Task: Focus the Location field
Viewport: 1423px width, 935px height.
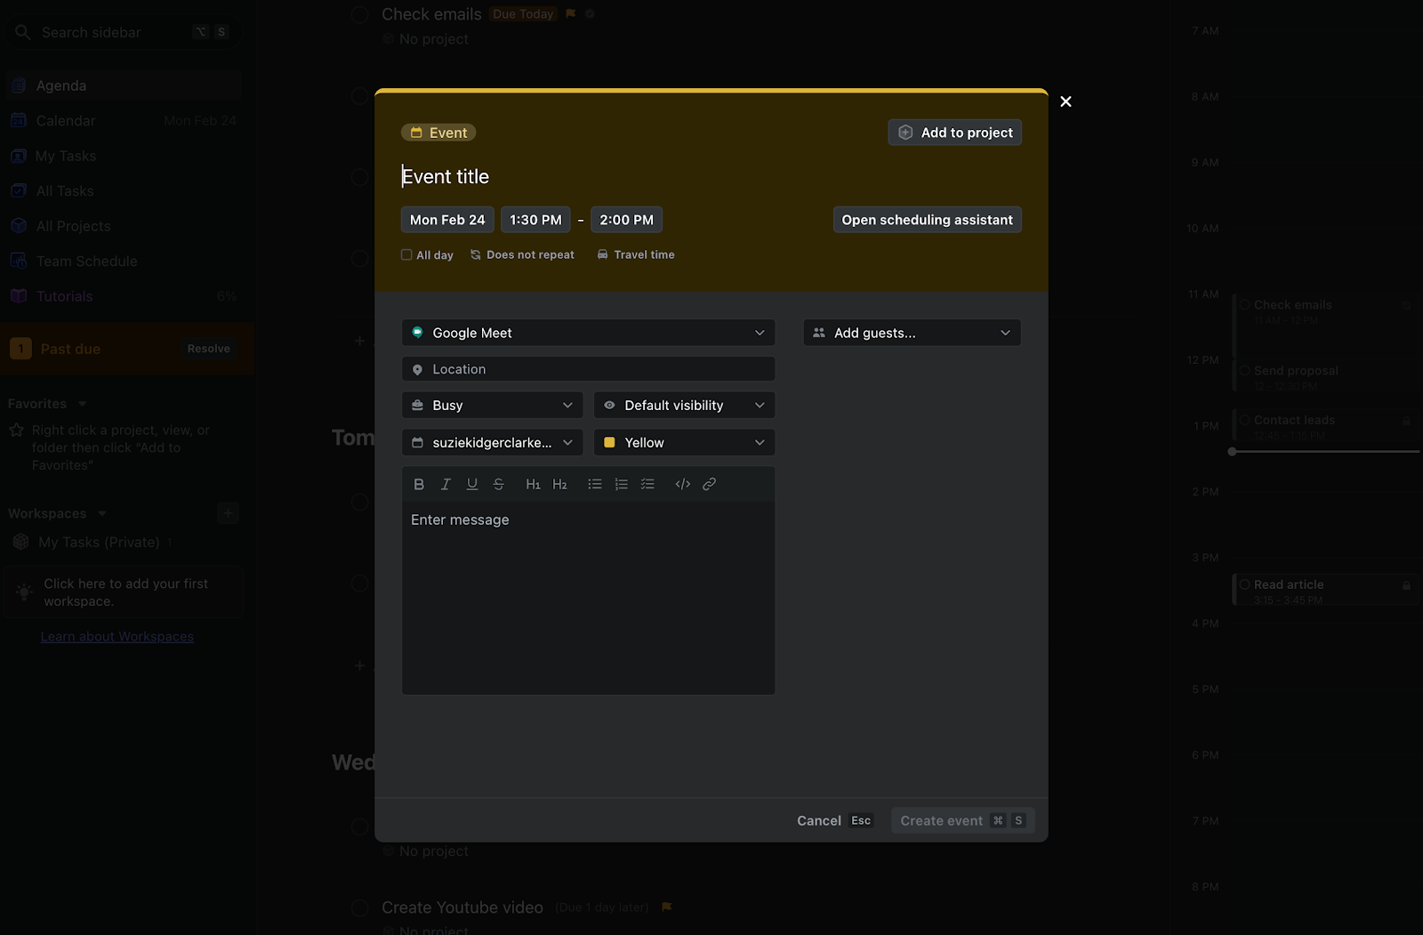Action: coord(589,369)
